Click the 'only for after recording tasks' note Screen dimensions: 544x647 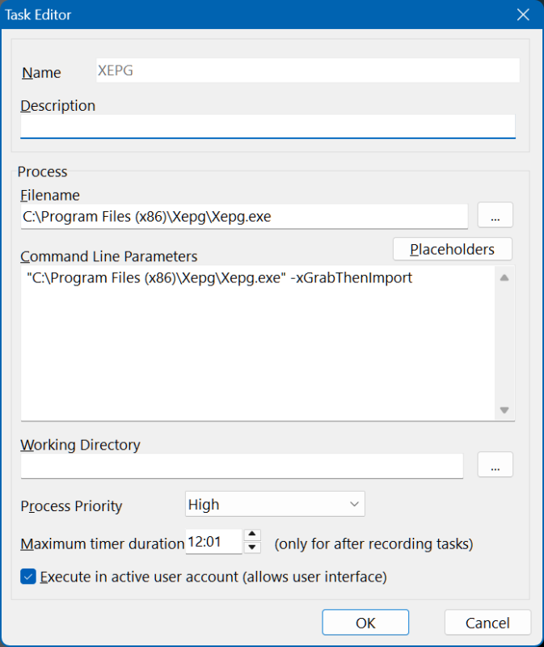coord(373,543)
